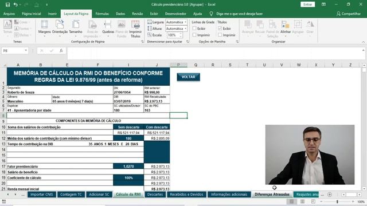Open Quick Access Toolbar customize dropdown
Screen dimensions: 367x206
[x=47, y=5]
